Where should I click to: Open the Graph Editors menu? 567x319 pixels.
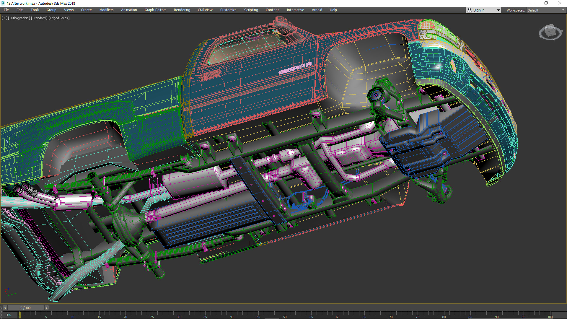pos(155,10)
